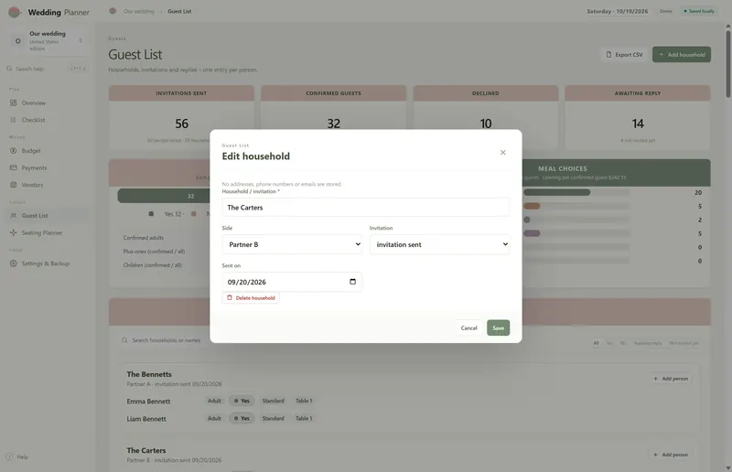Click Emma Bennett's Table 1 tag
Viewport: 732px width, 472px height.
coord(304,401)
